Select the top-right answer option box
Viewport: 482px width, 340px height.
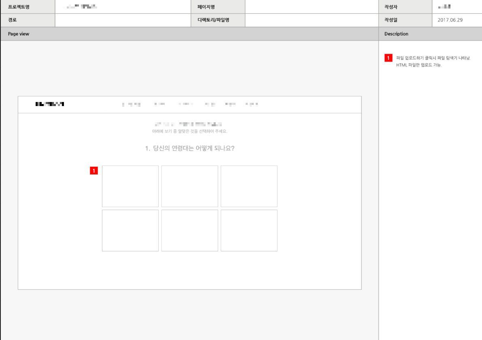(249, 186)
